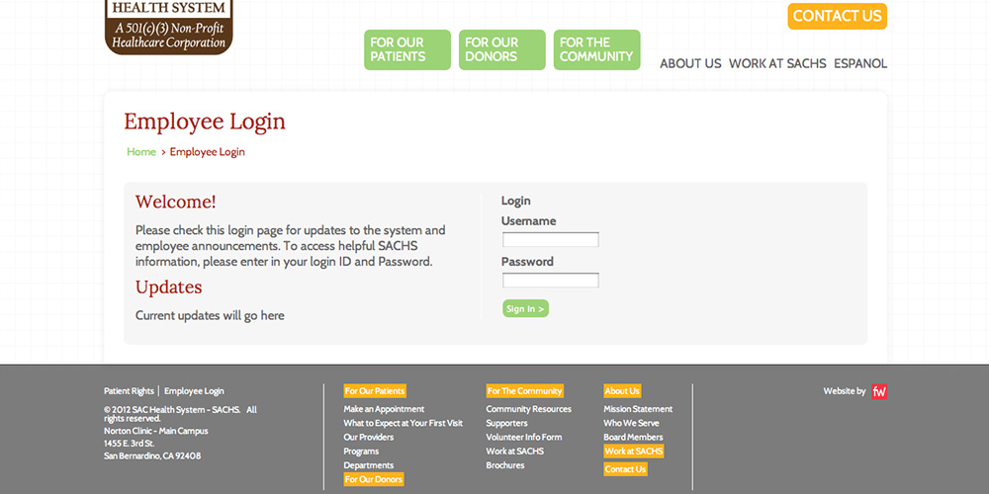Open Supporters footer link

coord(506,423)
